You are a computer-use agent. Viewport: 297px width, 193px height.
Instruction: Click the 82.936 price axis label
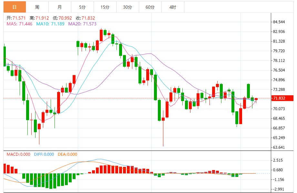(x=279, y=32)
